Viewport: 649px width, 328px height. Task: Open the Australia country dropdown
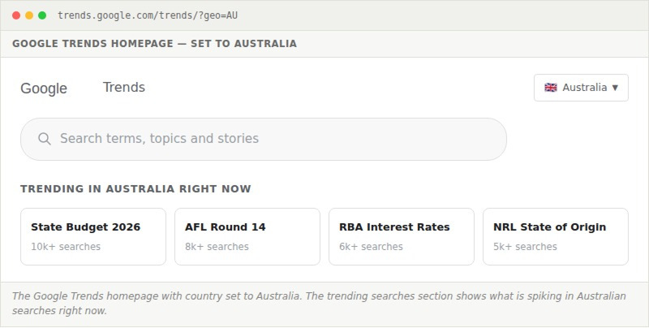(581, 88)
